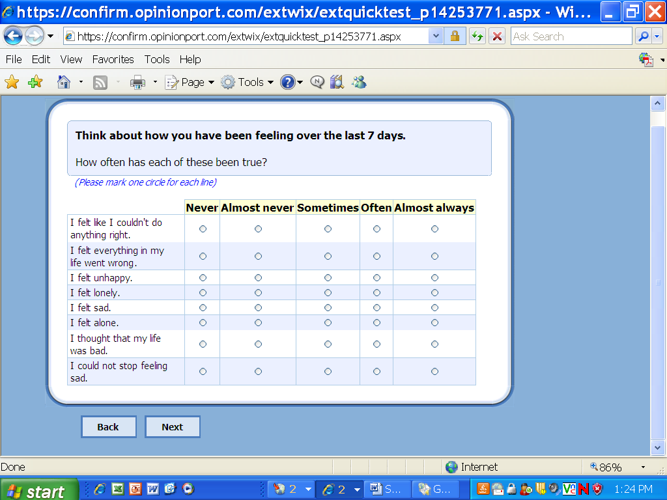The height and width of the screenshot is (500, 667).
Task: Launch Internet Explorer from quick launch
Action: click(x=100, y=489)
